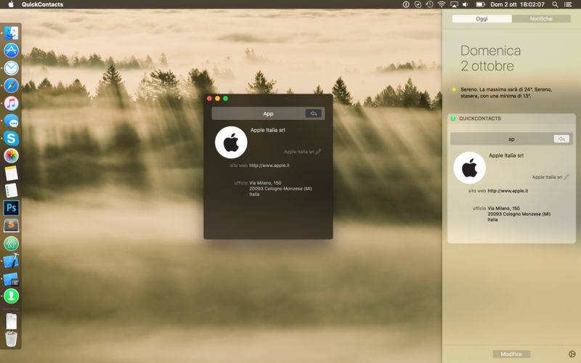Image resolution: width=581 pixels, height=363 pixels.
Task: Open Finder from the dock
Action: (11, 33)
